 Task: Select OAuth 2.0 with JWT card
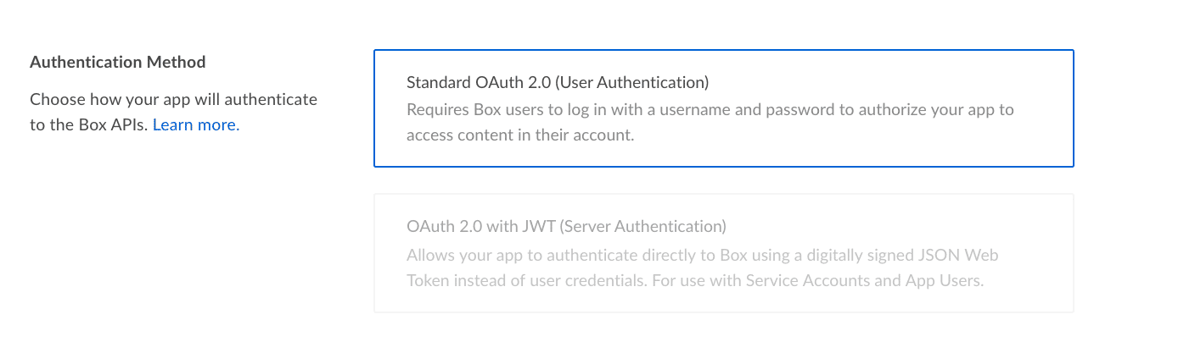724,253
